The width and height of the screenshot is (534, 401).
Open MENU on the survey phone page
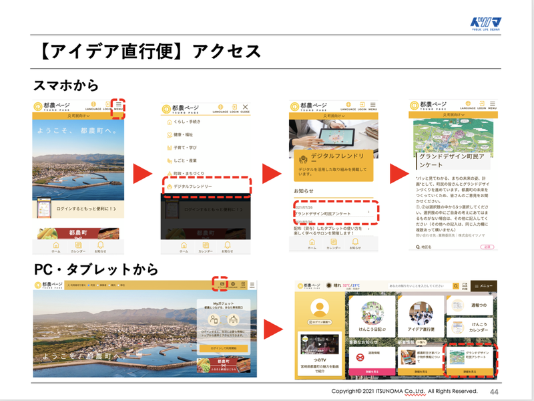[493, 105]
